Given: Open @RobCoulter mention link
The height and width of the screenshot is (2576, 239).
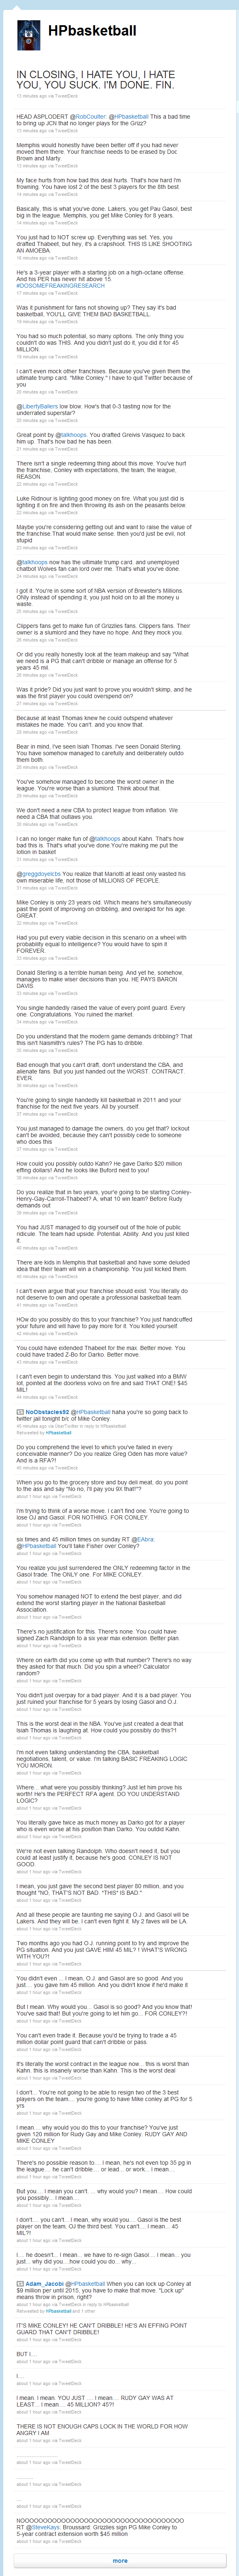Looking at the screenshot, I should 90,117.
